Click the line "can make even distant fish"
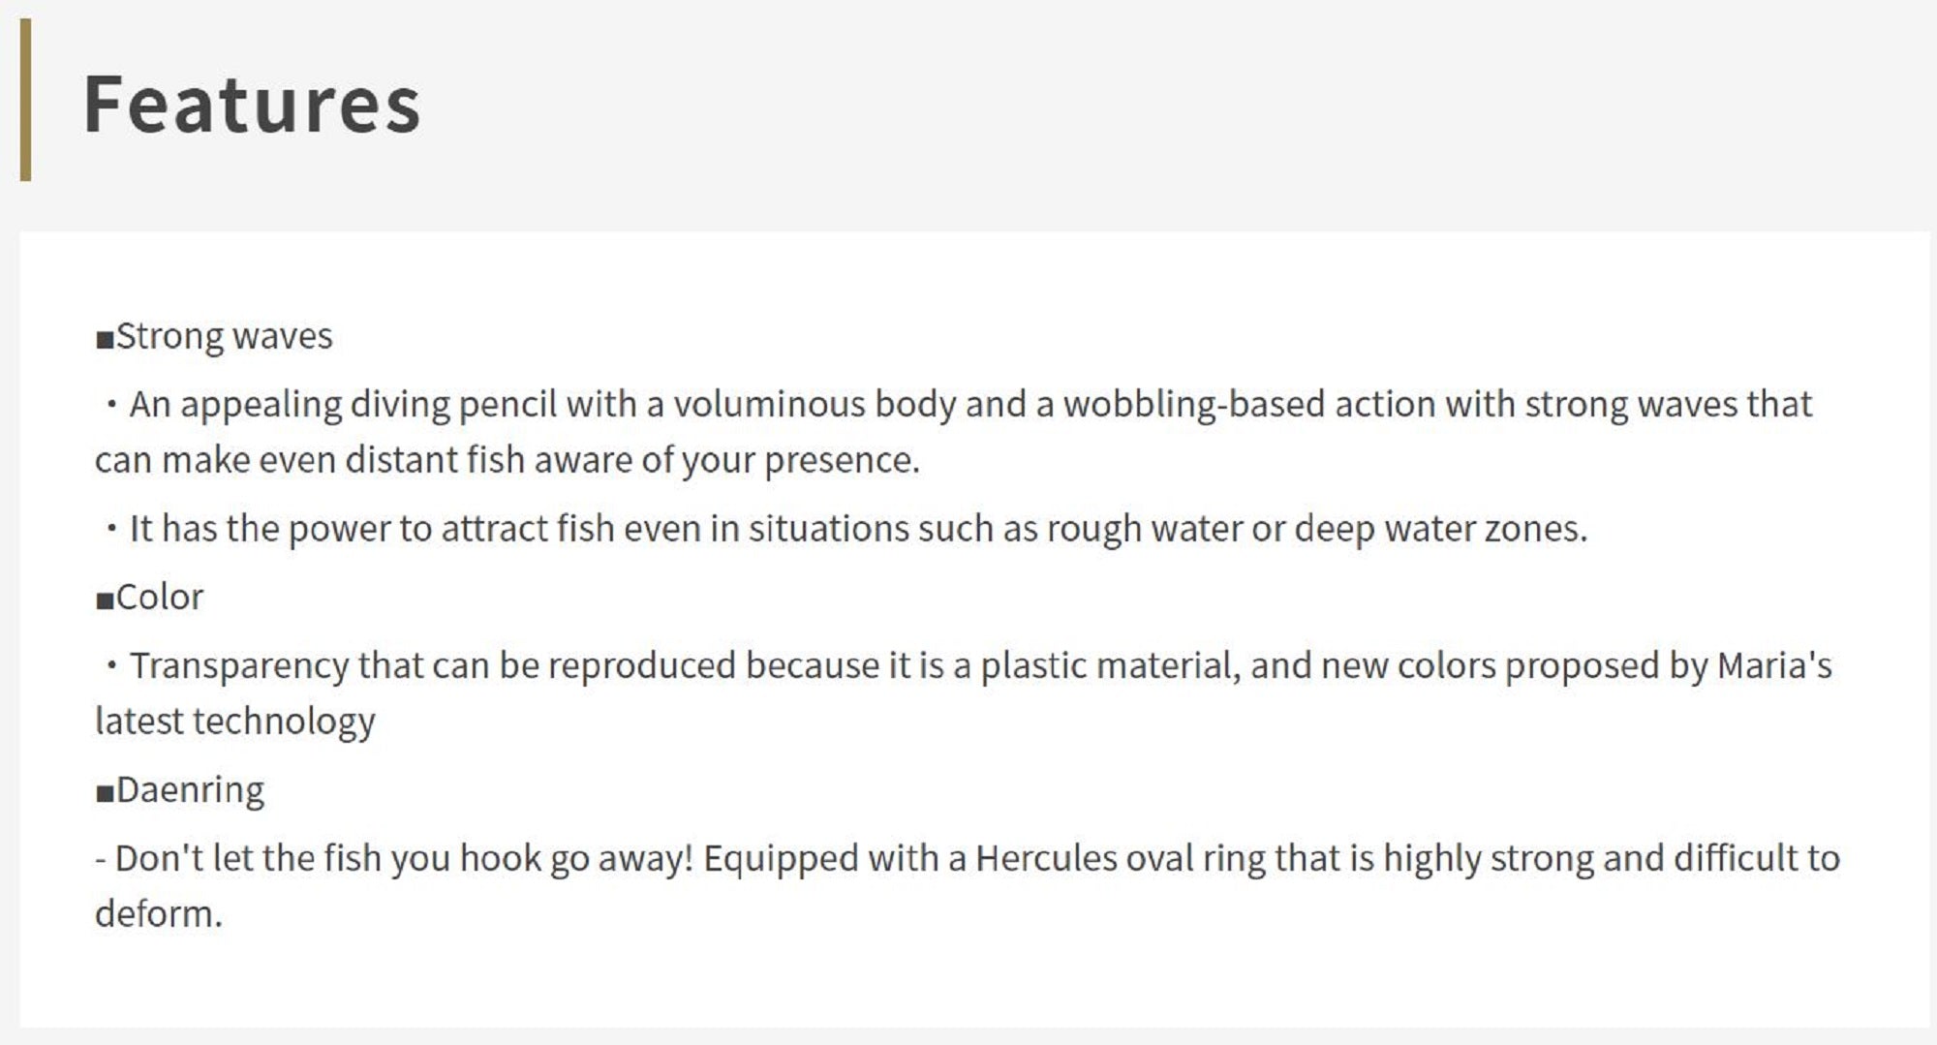The width and height of the screenshot is (1937, 1045). point(507,460)
